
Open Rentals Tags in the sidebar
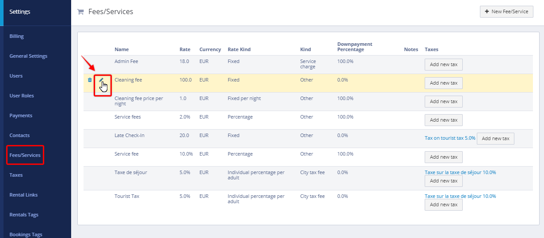[x=24, y=215]
